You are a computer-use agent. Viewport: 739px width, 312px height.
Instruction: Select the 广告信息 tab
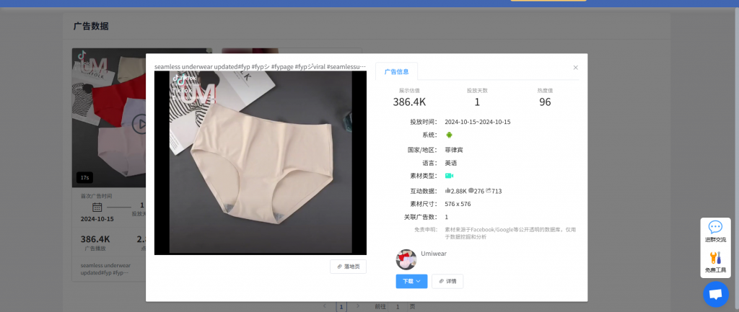(396, 71)
